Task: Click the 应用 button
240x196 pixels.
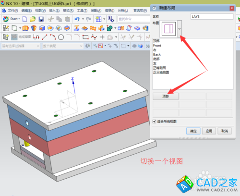Action: point(209,131)
